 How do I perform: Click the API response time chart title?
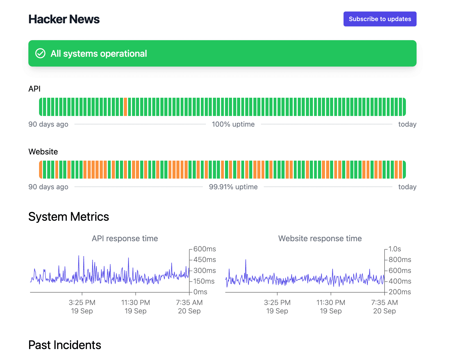click(x=125, y=238)
